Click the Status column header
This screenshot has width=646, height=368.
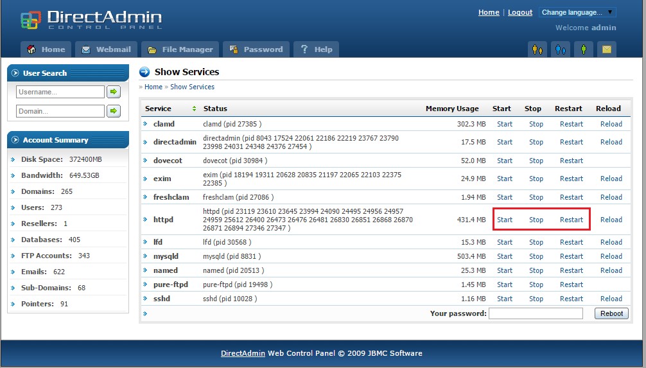(215, 109)
